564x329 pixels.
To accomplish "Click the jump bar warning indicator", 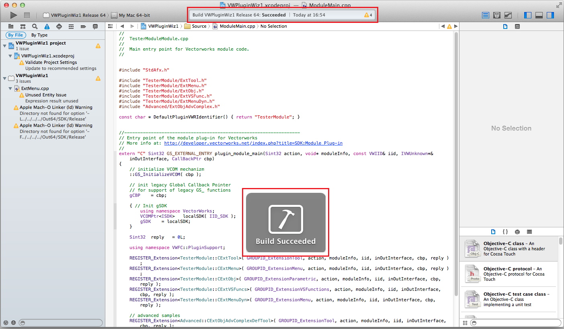I will (x=449, y=26).
